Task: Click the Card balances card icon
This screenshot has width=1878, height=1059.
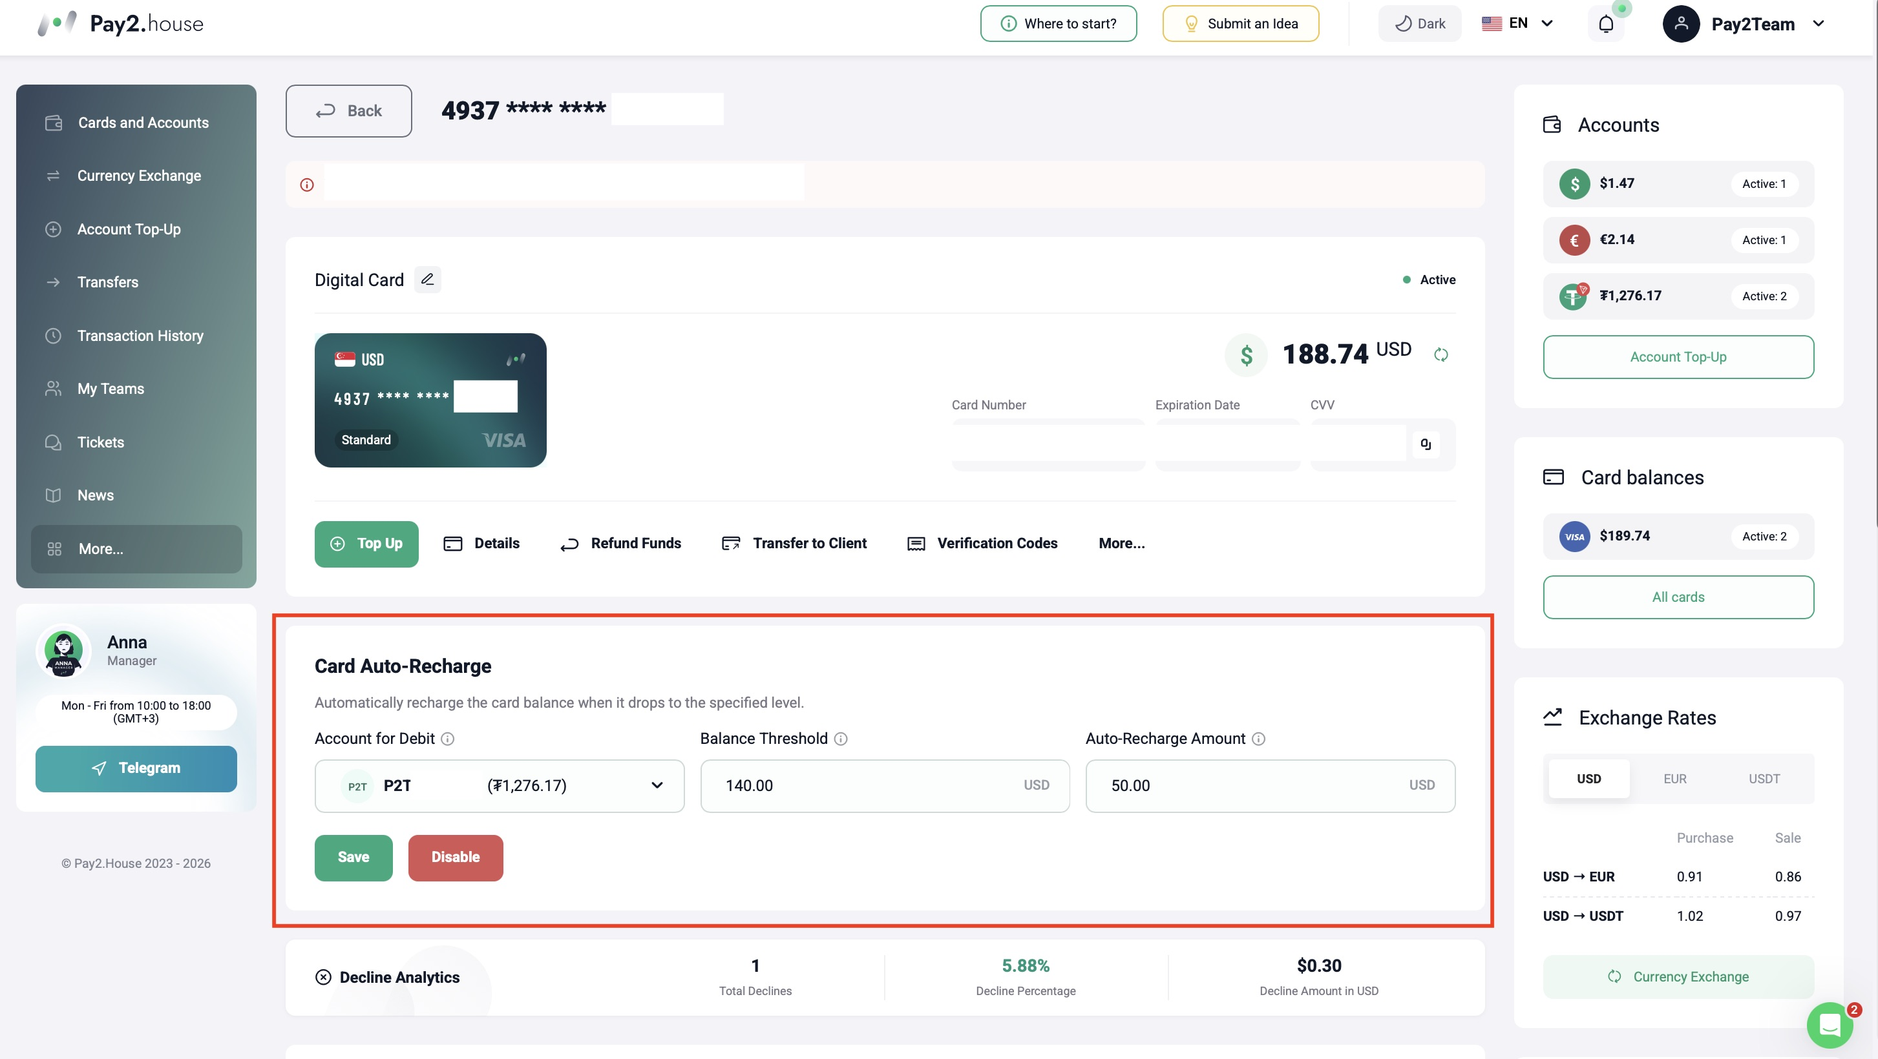Action: [x=1554, y=477]
